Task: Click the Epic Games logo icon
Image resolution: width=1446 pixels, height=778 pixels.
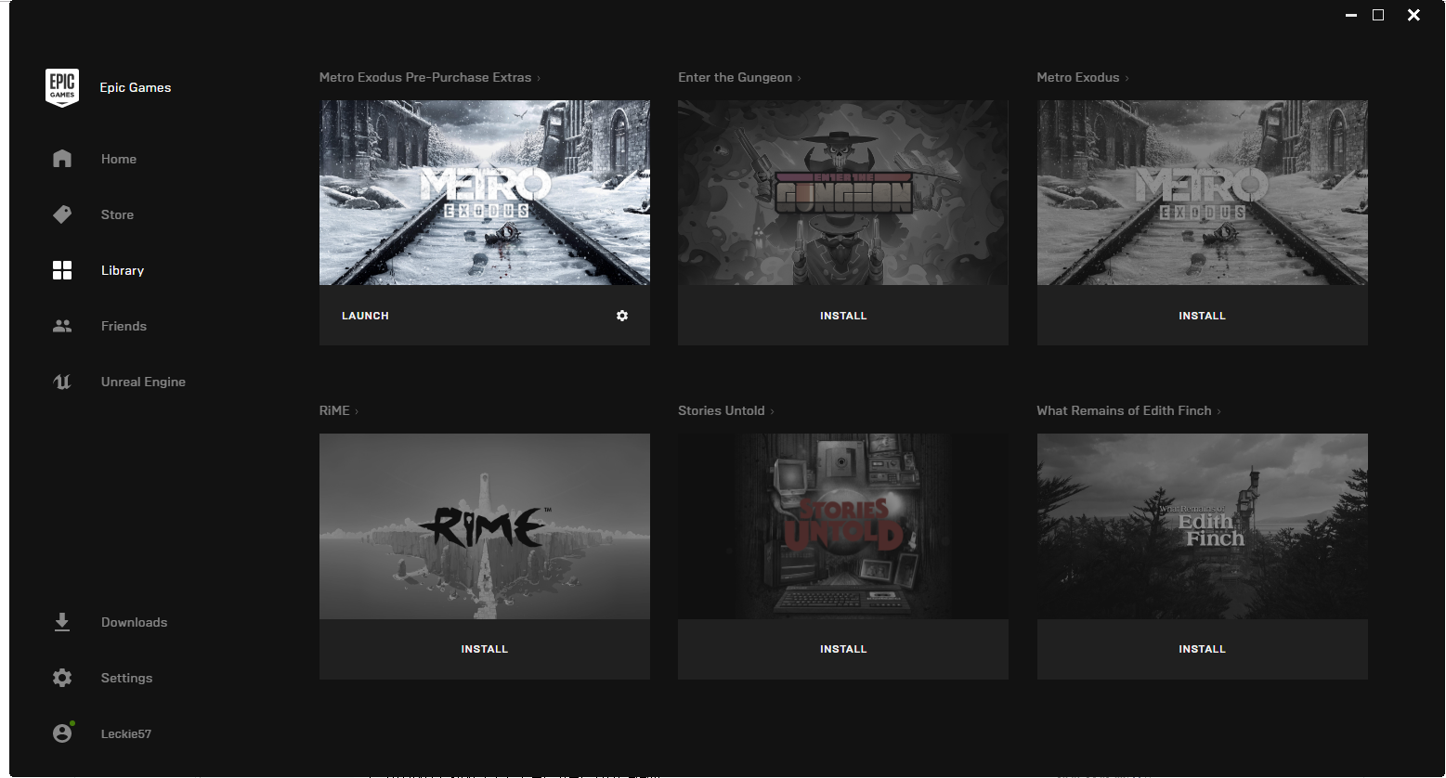Action: coord(62,88)
